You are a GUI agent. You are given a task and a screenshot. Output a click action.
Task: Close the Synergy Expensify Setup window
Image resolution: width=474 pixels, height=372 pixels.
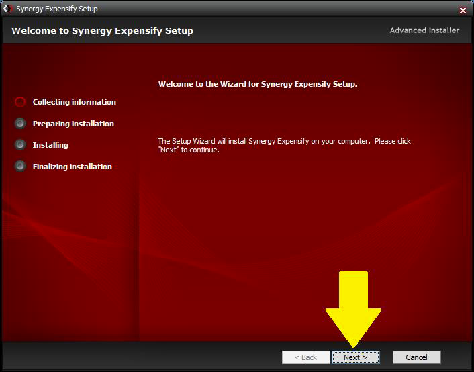[463, 10]
